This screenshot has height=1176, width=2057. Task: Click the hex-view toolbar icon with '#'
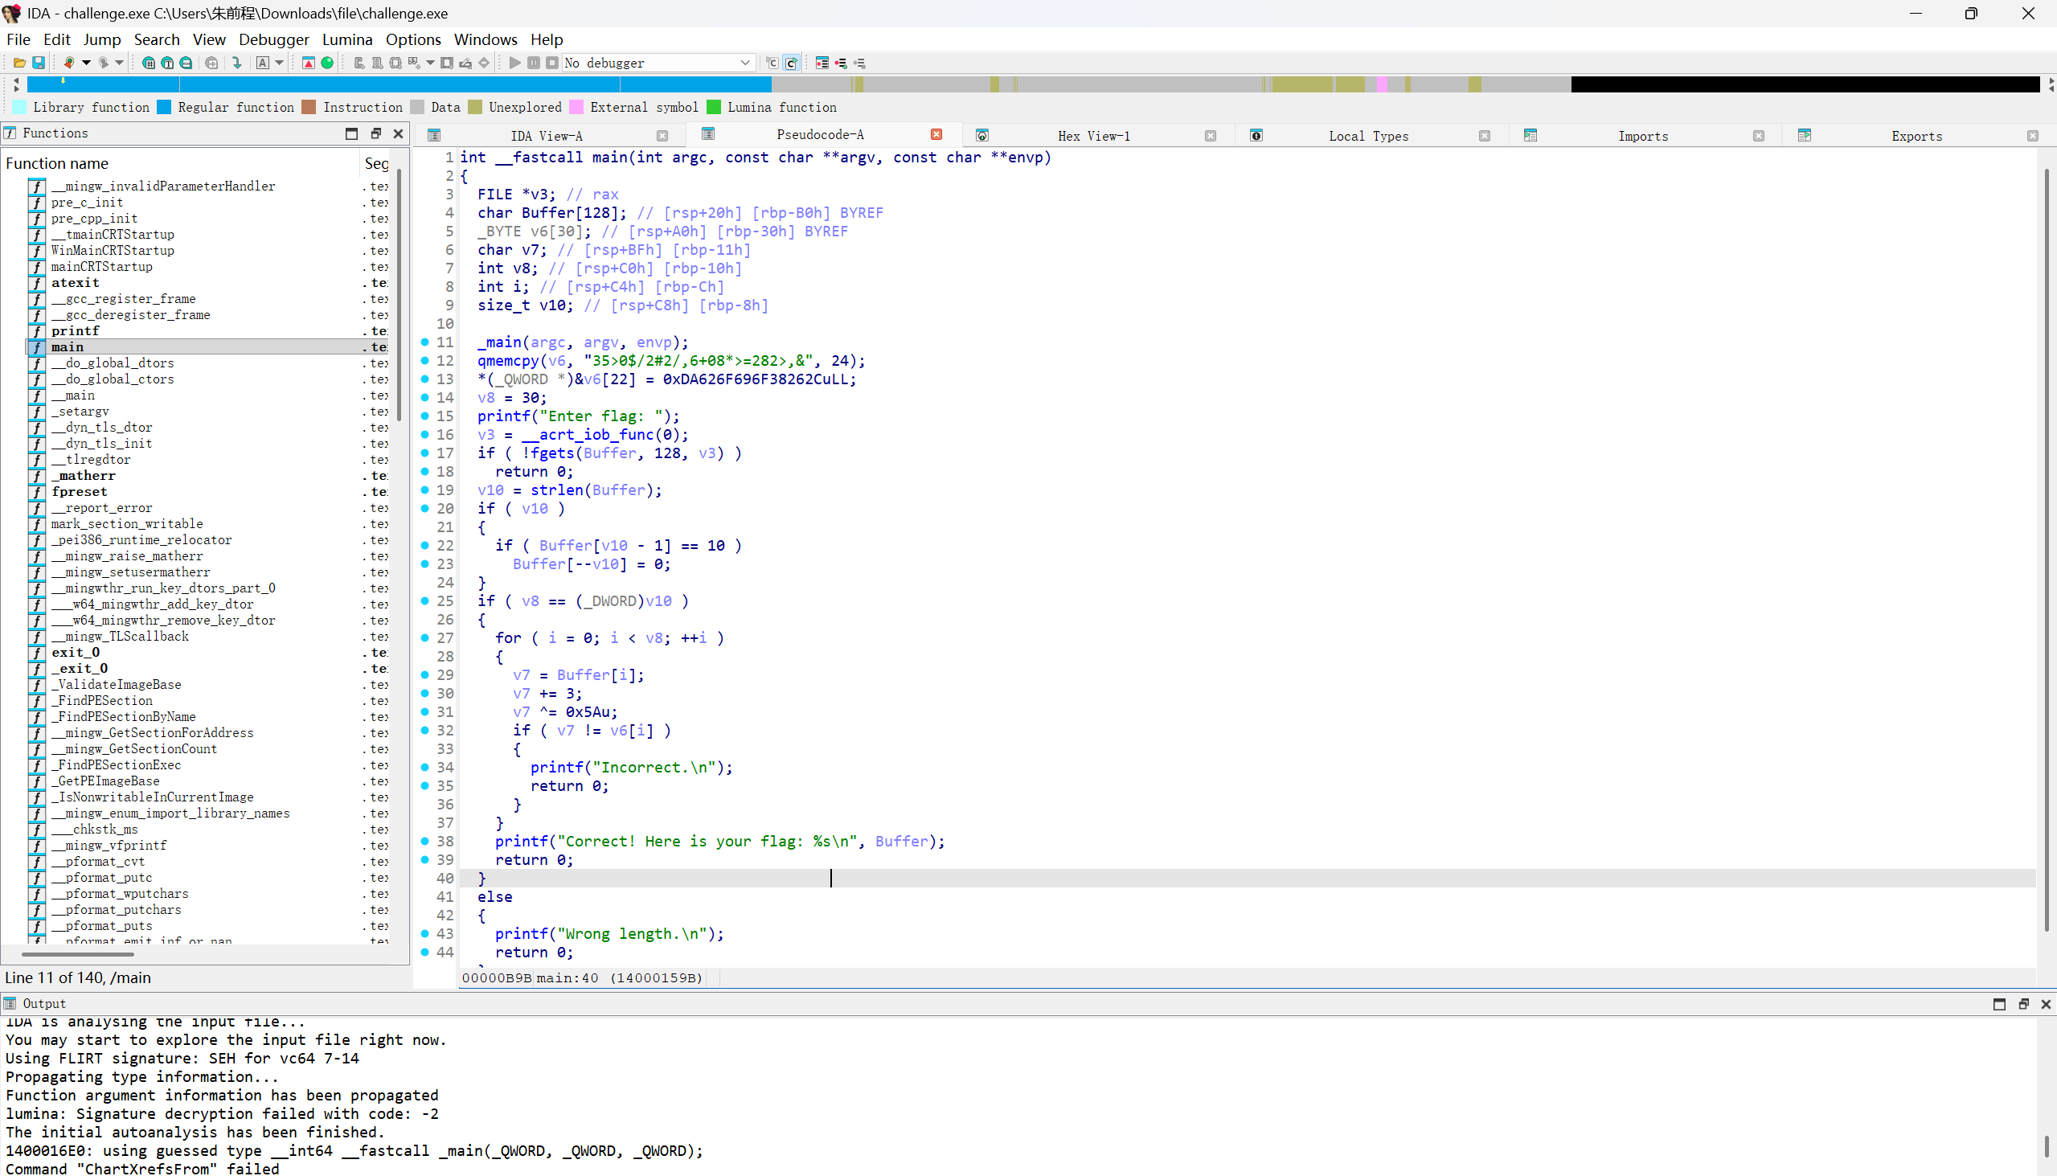149,63
